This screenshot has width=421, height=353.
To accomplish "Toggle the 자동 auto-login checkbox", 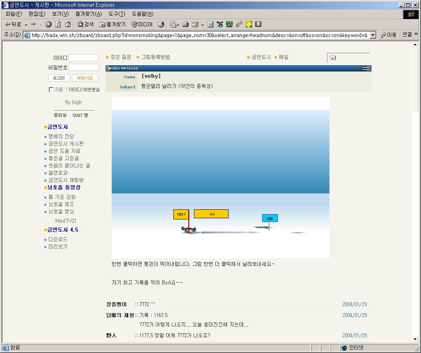I will coord(51,90).
